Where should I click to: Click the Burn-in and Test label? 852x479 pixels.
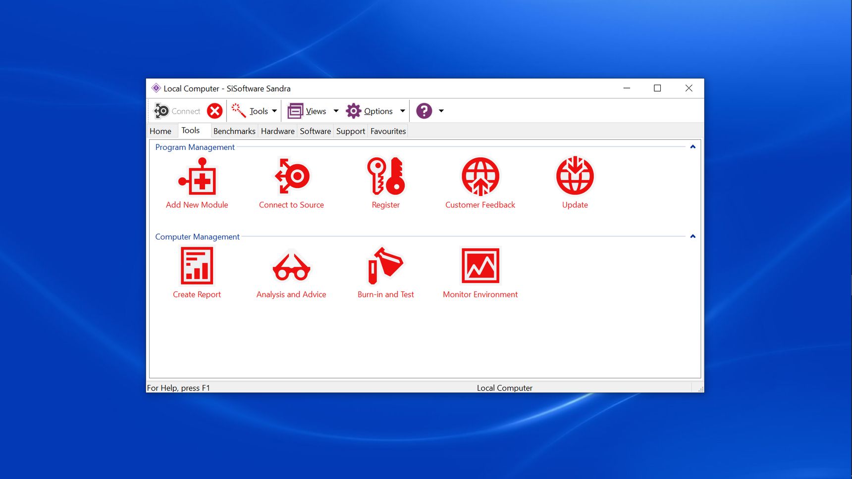386,294
